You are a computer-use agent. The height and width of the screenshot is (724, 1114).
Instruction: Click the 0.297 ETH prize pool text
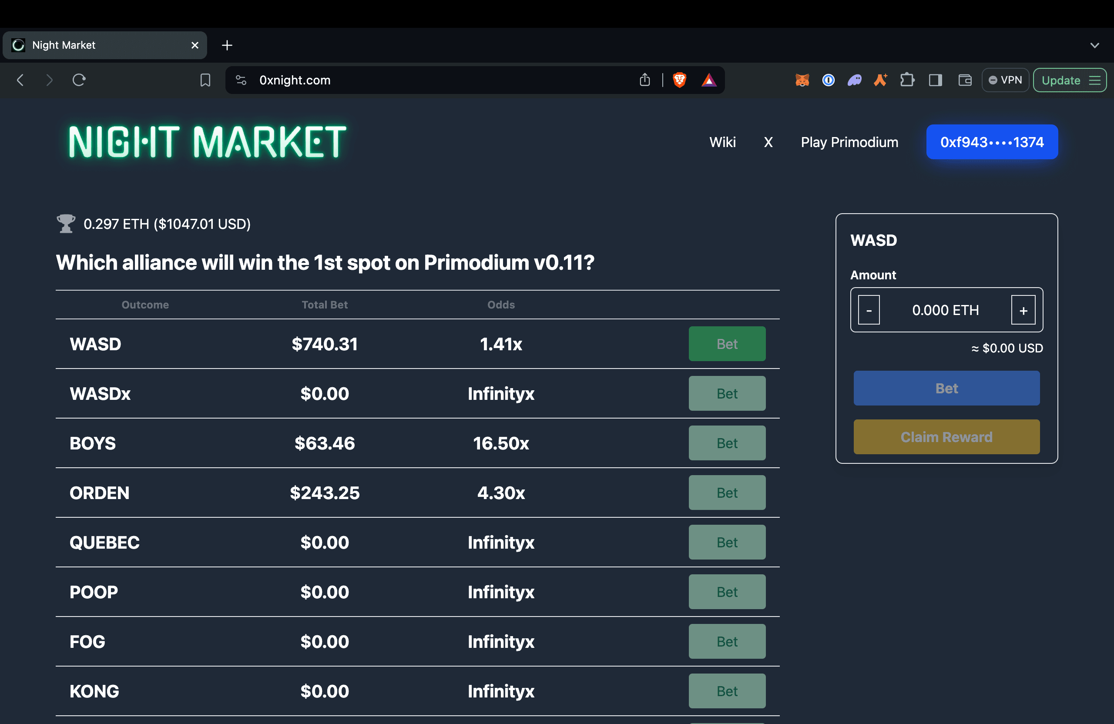(167, 224)
